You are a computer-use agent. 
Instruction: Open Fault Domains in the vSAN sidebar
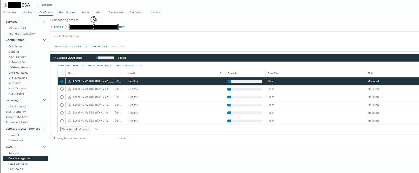point(18,164)
